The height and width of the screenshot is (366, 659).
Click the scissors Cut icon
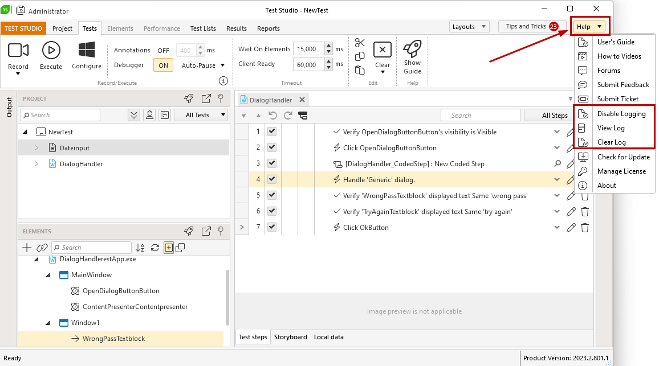point(360,42)
